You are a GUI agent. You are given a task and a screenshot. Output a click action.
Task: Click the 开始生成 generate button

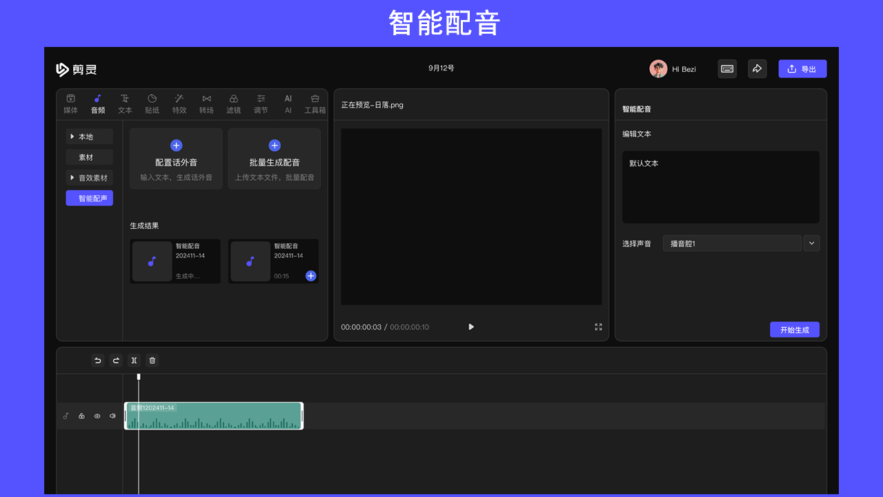point(795,329)
